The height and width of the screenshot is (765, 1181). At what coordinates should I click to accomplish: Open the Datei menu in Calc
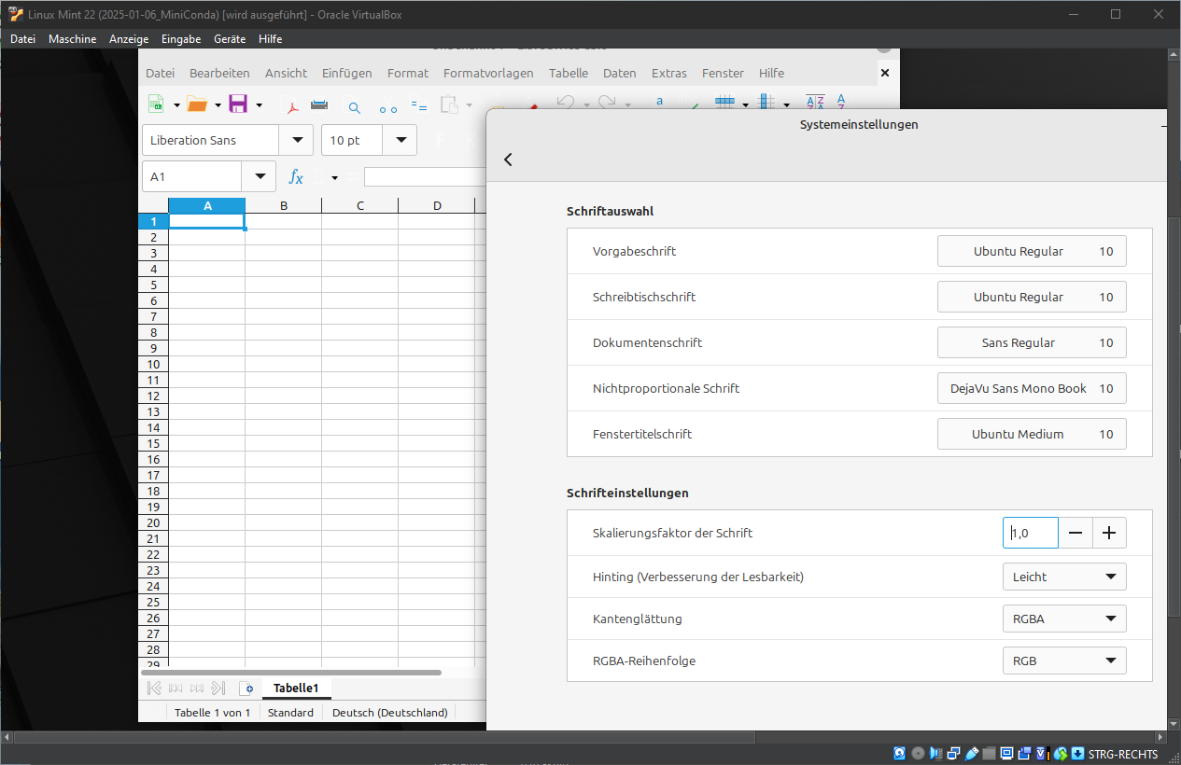click(160, 73)
